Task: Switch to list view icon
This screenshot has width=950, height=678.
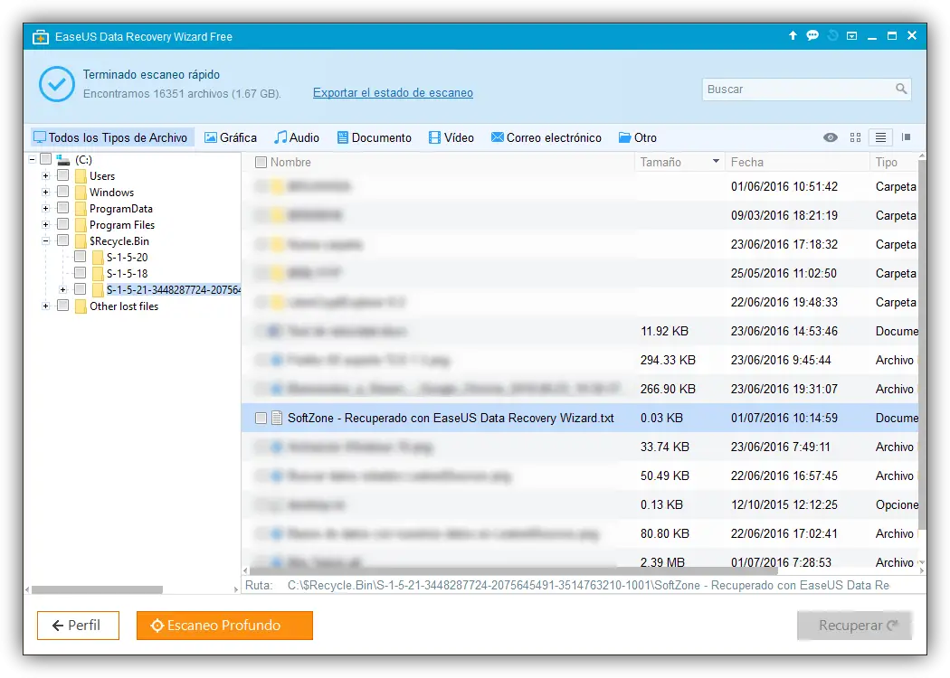Action: (x=880, y=137)
